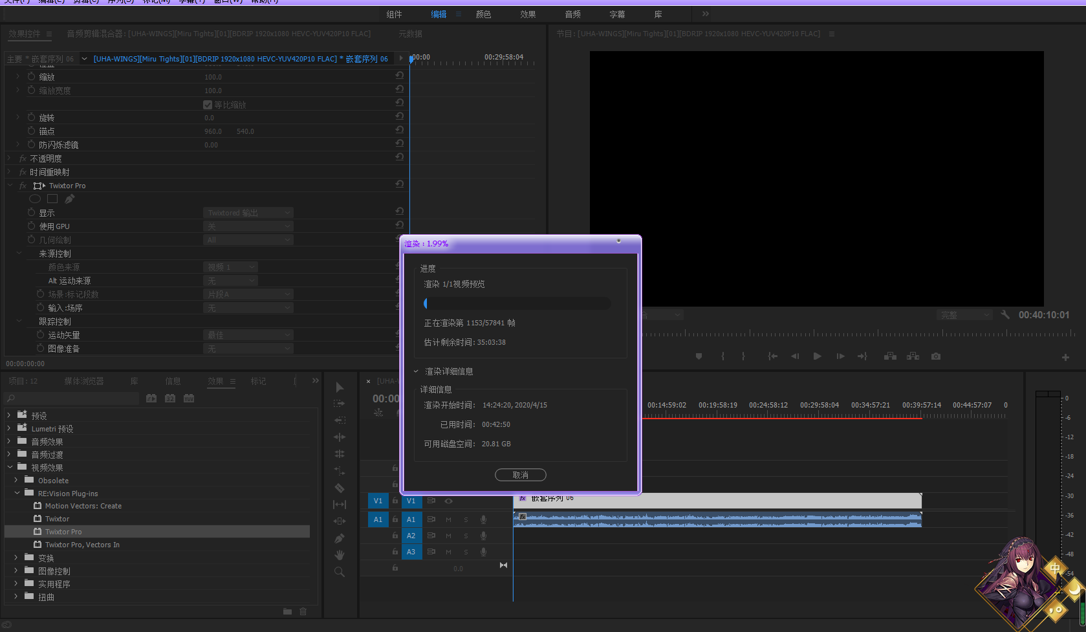Open the 媒体浏览器 panel tab

coord(84,381)
